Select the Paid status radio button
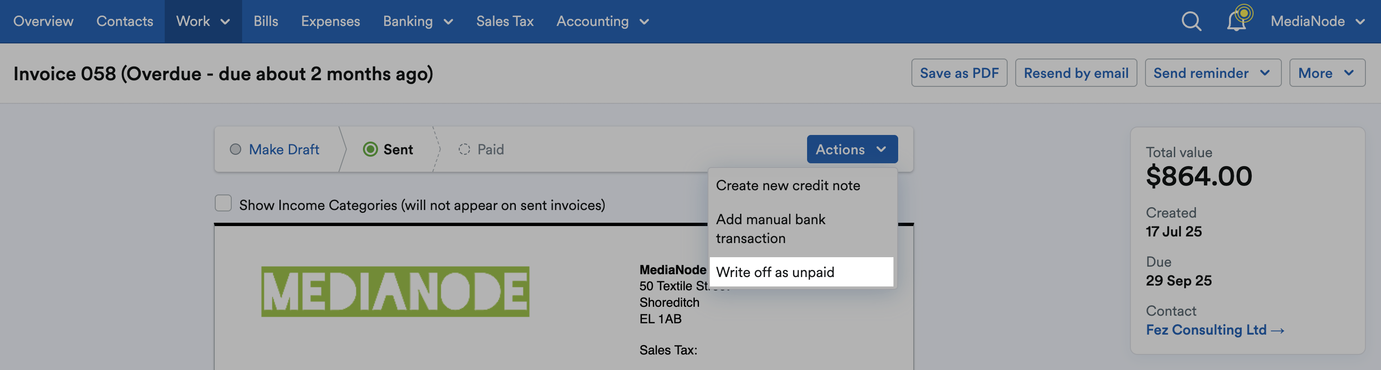Image resolution: width=1381 pixels, height=370 pixels. click(464, 149)
